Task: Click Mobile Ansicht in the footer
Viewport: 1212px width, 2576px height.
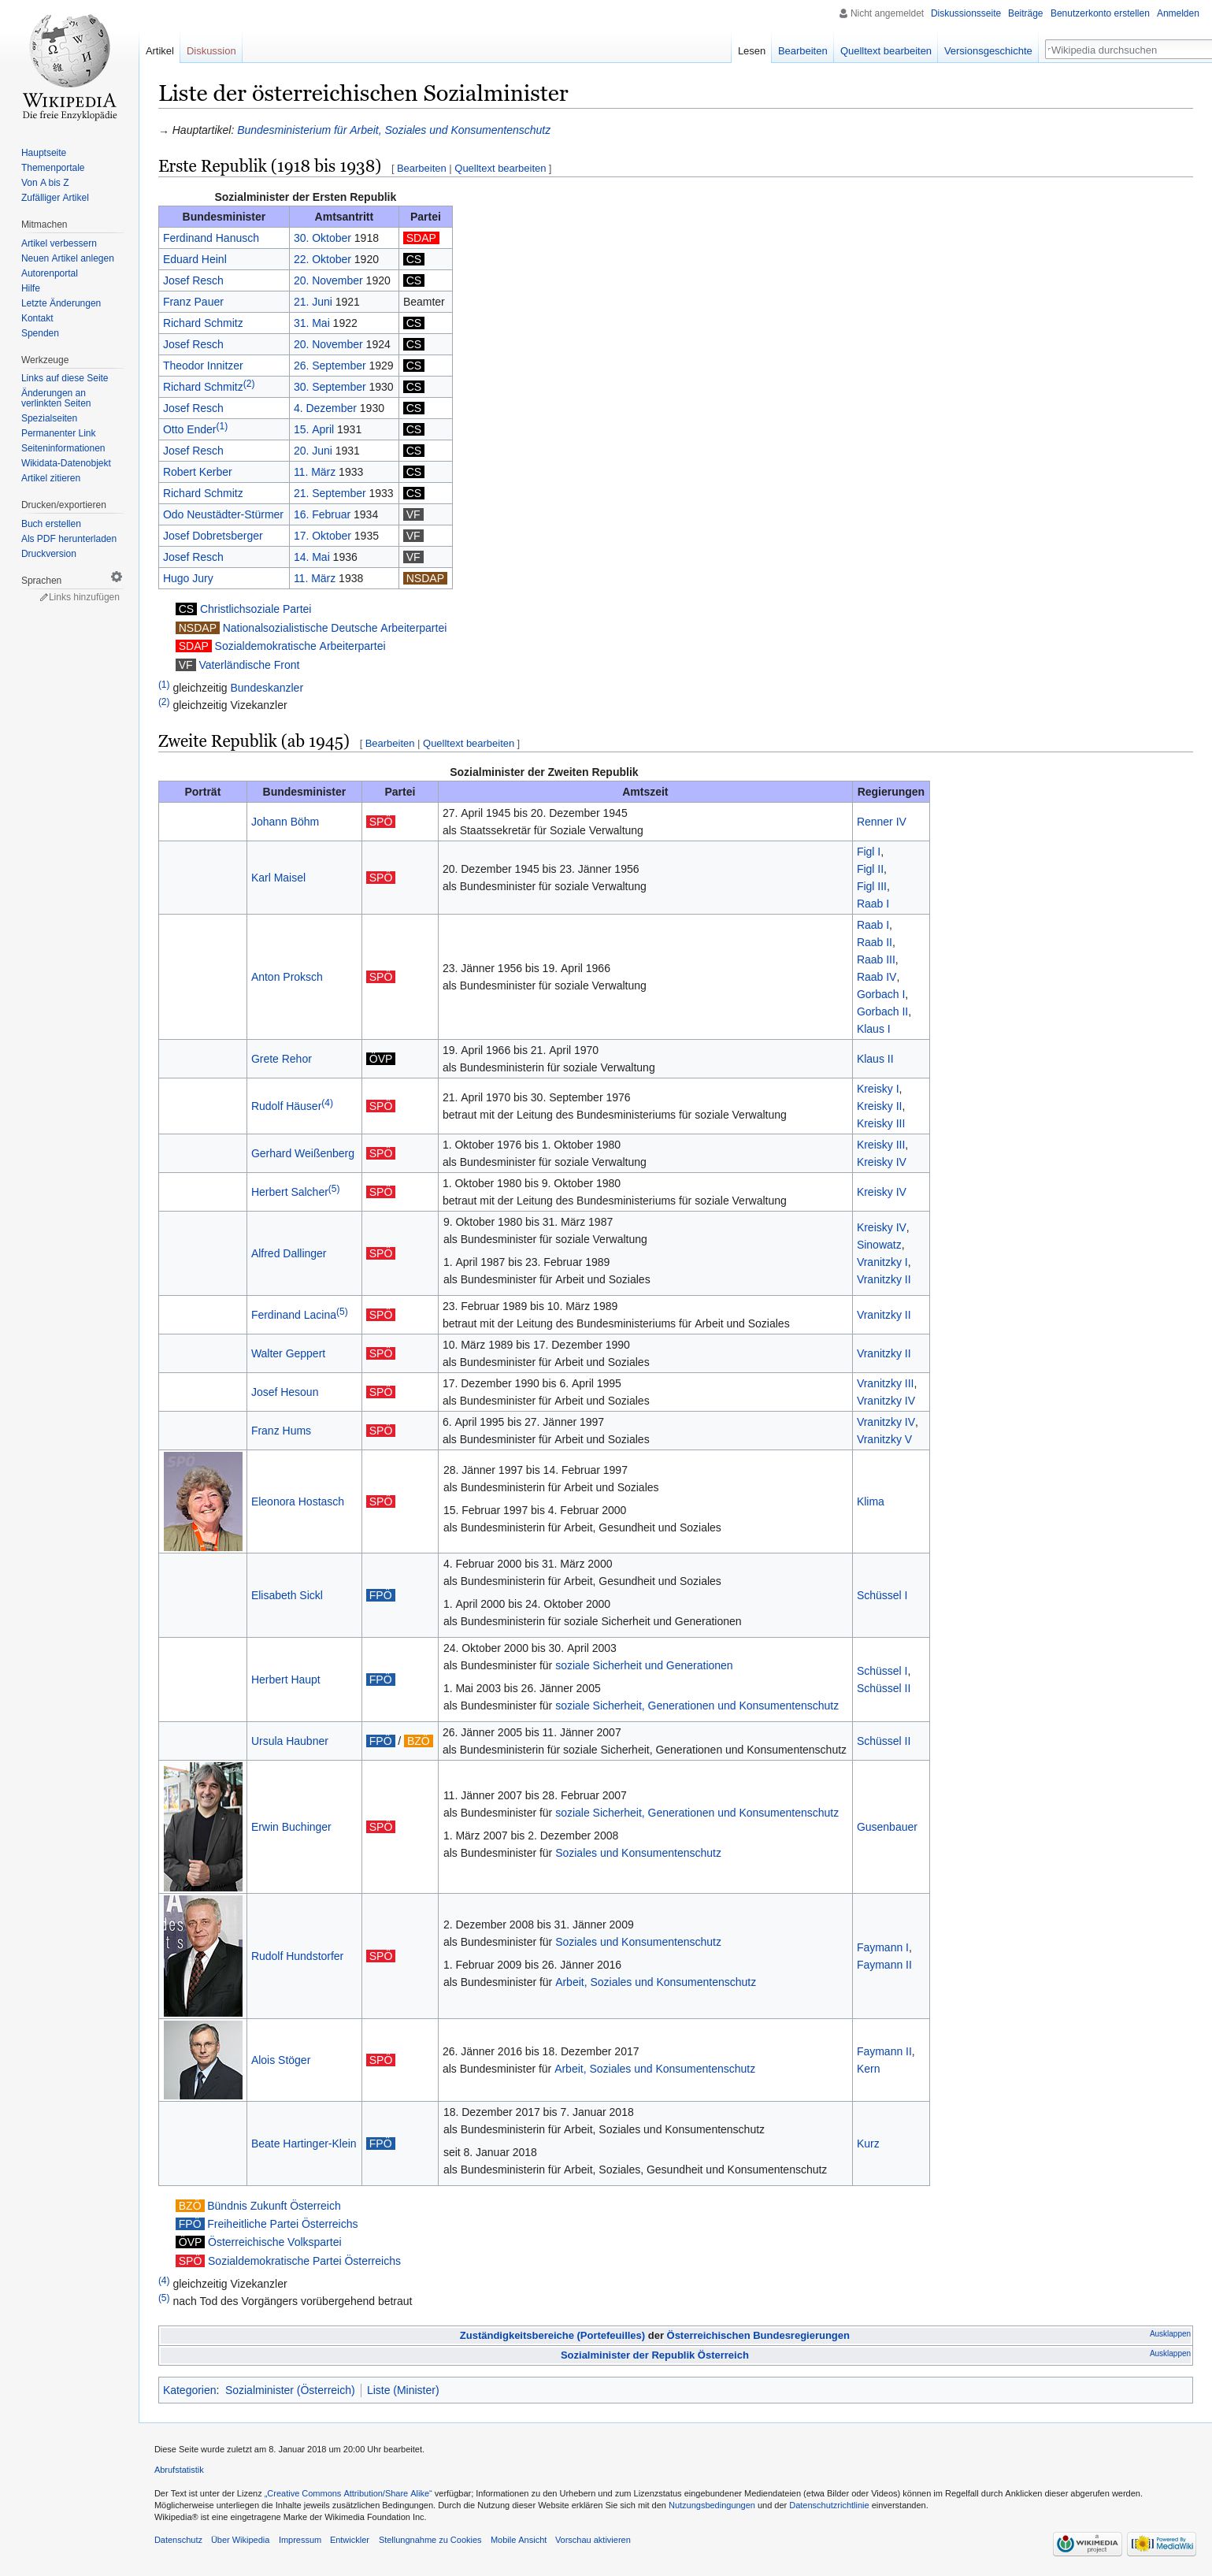Action: coord(518,2539)
